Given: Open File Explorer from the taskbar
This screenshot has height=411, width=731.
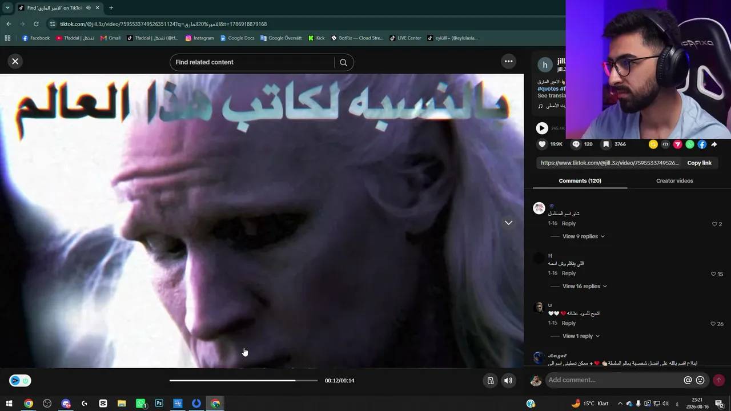Looking at the screenshot, I should coord(122,404).
